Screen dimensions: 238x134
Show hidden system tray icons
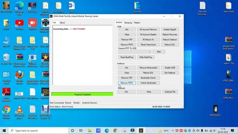(x=173, y=131)
